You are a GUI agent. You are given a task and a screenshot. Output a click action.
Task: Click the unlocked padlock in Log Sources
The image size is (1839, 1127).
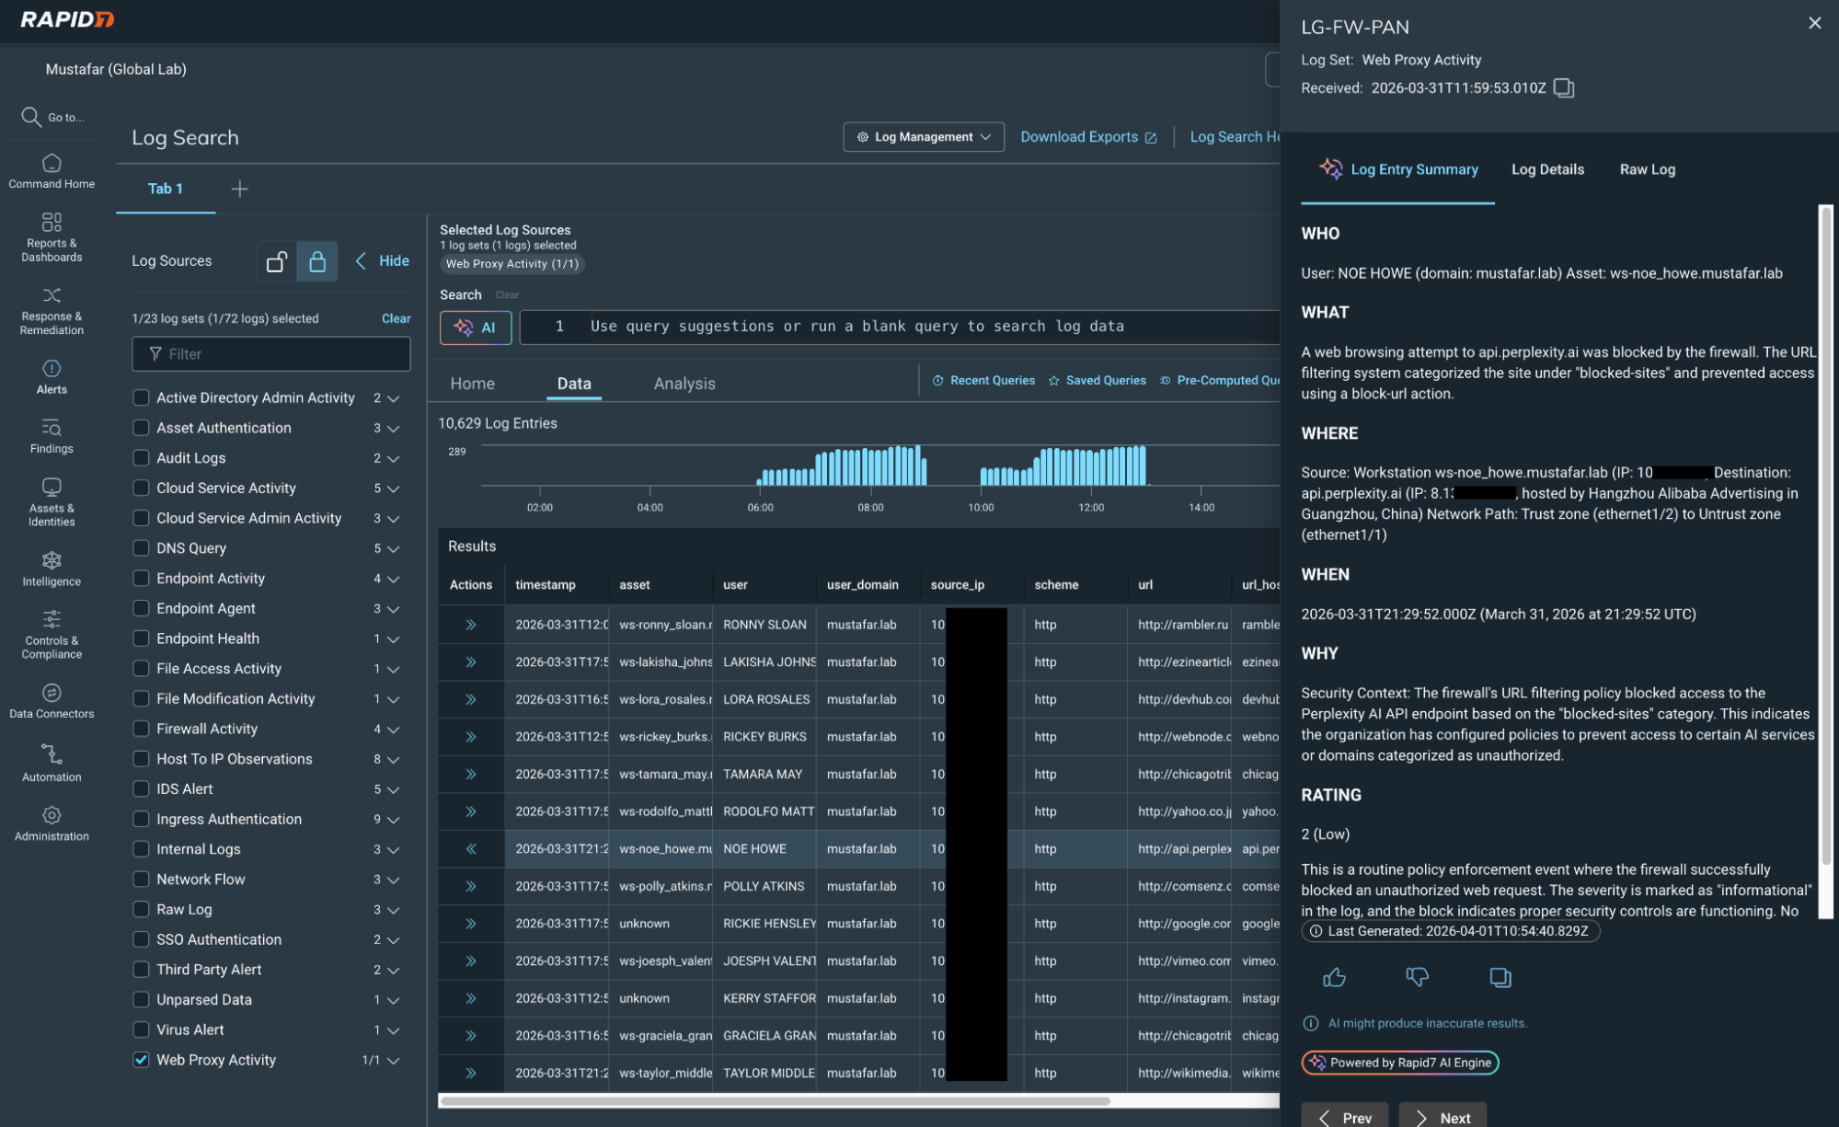tap(276, 261)
